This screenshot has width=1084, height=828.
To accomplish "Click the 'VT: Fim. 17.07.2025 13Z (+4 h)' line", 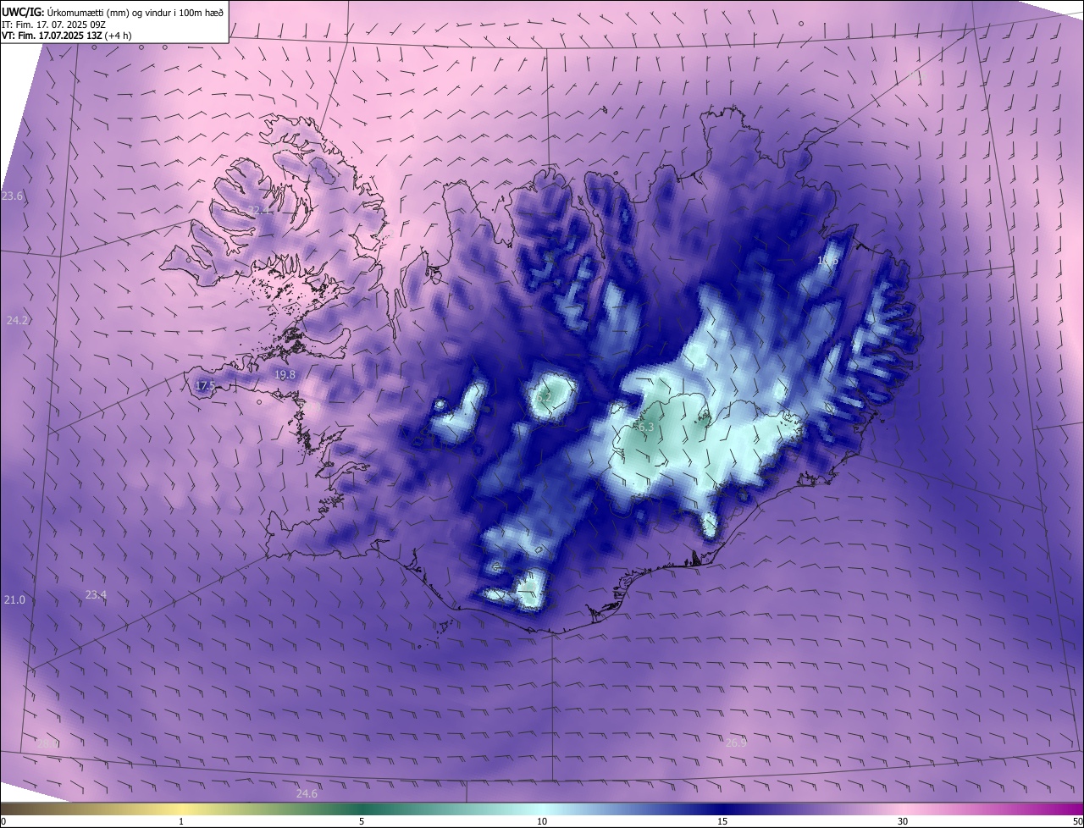I will pyautogui.click(x=66, y=36).
